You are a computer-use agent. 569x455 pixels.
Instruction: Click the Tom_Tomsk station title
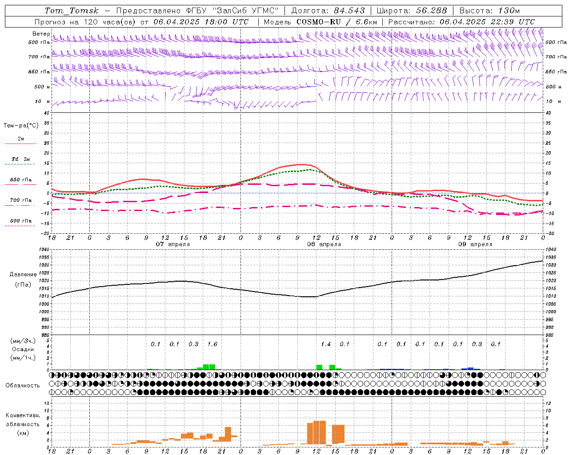72,11
